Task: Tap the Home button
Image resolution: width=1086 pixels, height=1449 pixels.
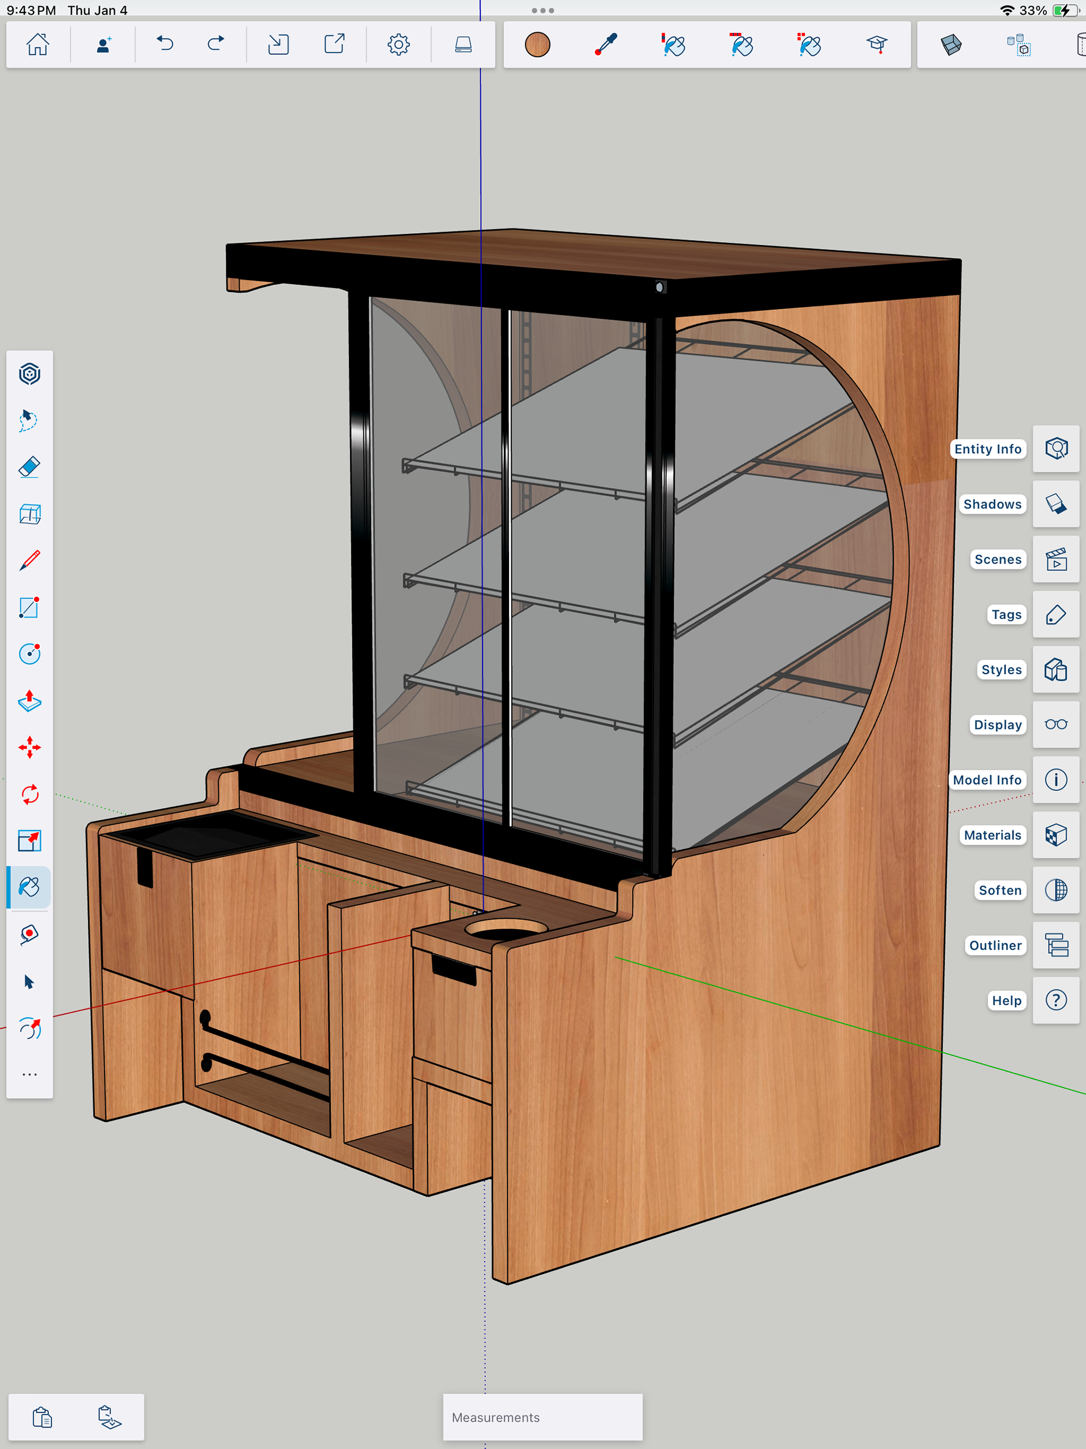Action: click(38, 45)
